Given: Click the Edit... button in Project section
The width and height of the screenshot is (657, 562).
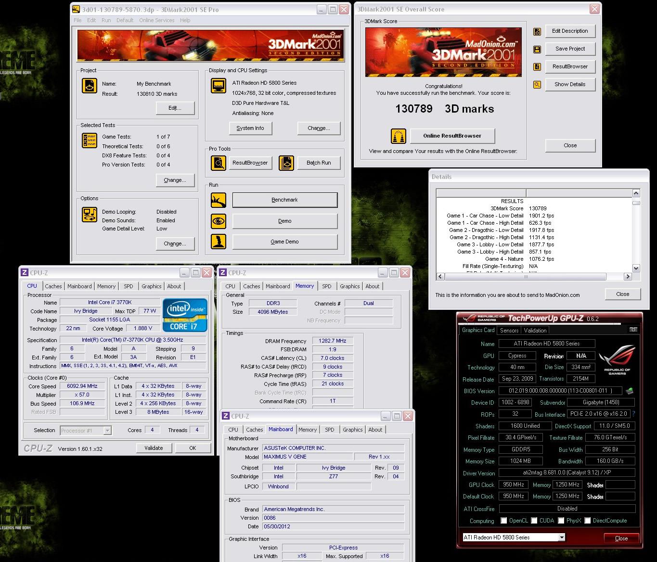Looking at the screenshot, I should [x=175, y=108].
